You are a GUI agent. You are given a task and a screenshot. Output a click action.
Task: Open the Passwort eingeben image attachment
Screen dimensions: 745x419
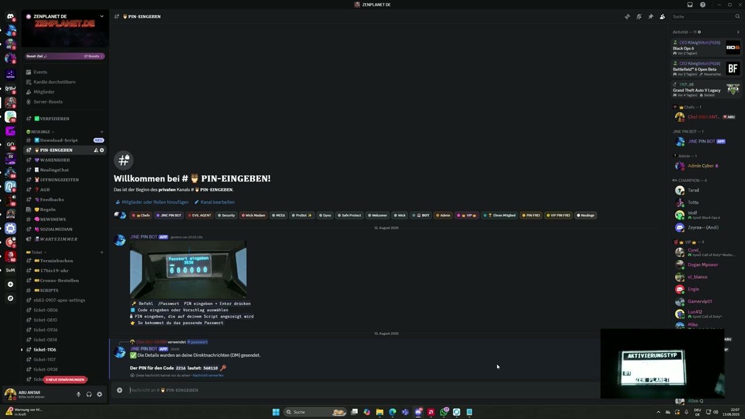coord(188,269)
